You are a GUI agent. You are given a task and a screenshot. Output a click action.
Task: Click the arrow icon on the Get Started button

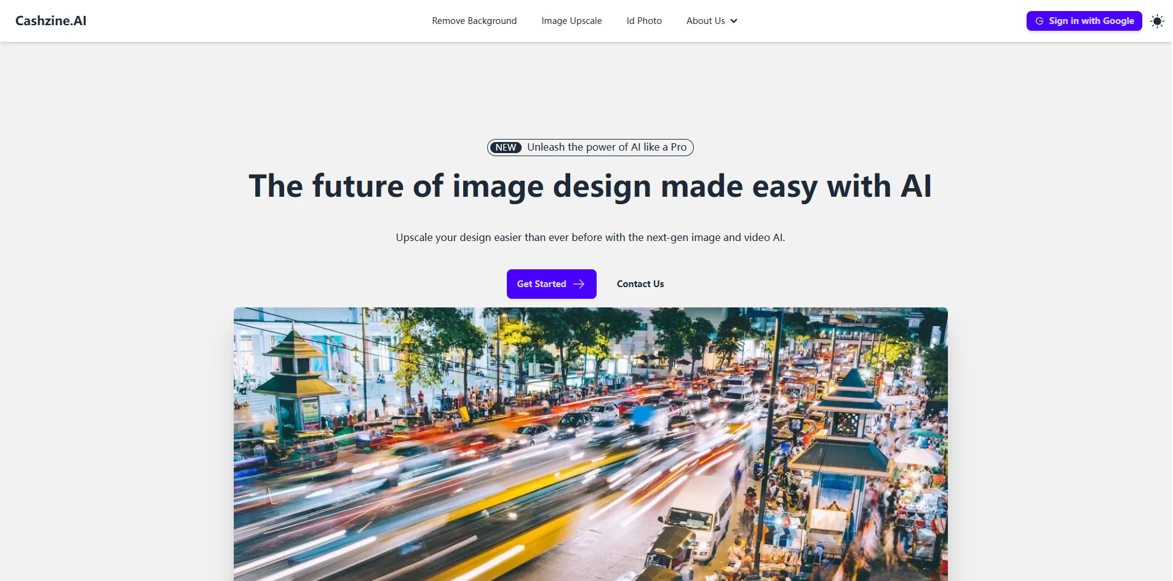[578, 283]
